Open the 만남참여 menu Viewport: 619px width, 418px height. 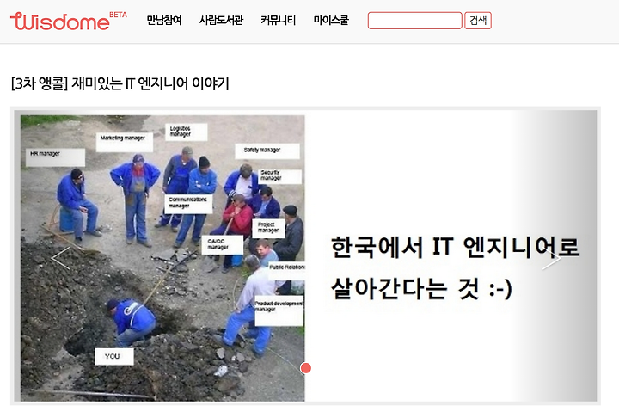[164, 20]
